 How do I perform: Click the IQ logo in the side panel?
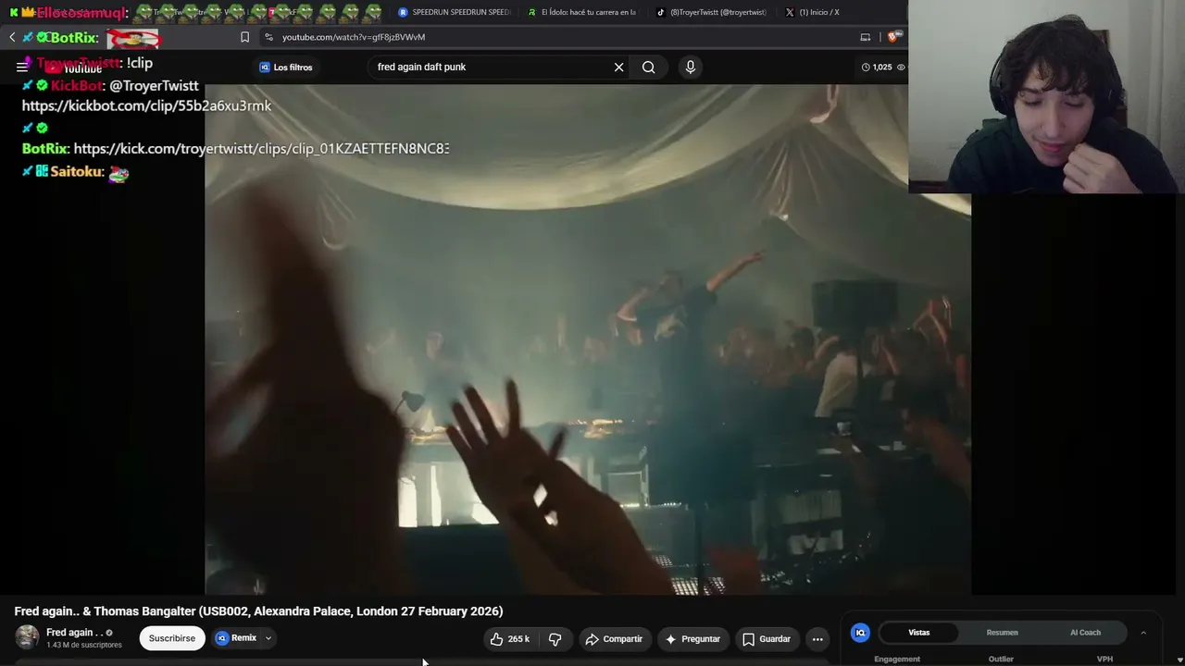pyautogui.click(x=860, y=633)
